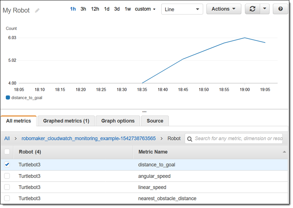Check the angular_speed metric checkbox

7,176
